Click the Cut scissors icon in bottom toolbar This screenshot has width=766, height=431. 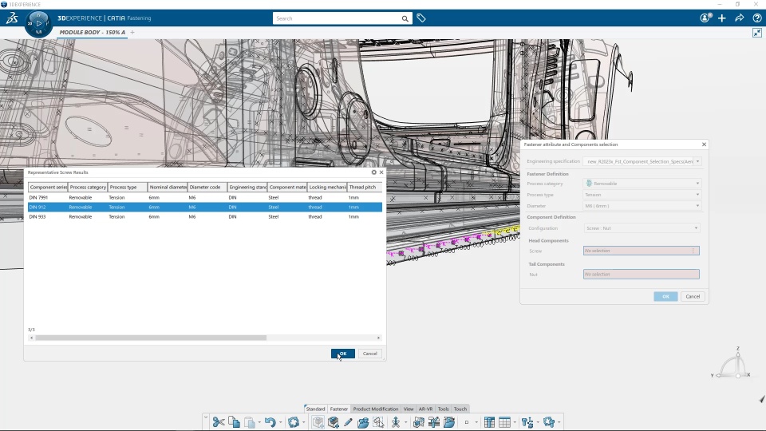point(219,421)
